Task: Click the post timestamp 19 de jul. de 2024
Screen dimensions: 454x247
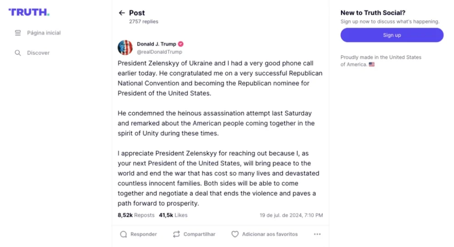Action: (x=291, y=215)
